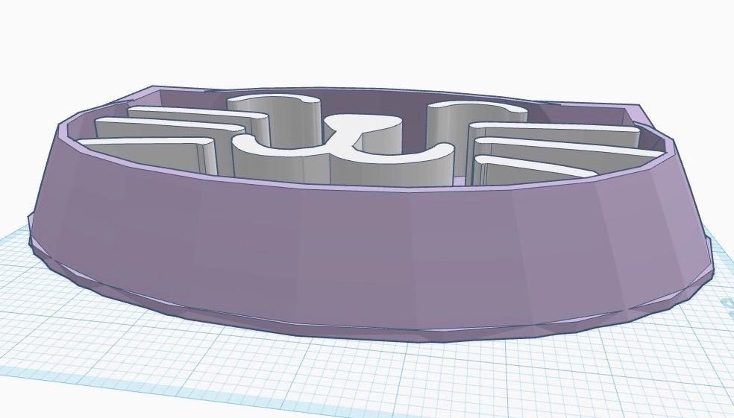
Task: Click the empty white background above the model
Action: 365,42
